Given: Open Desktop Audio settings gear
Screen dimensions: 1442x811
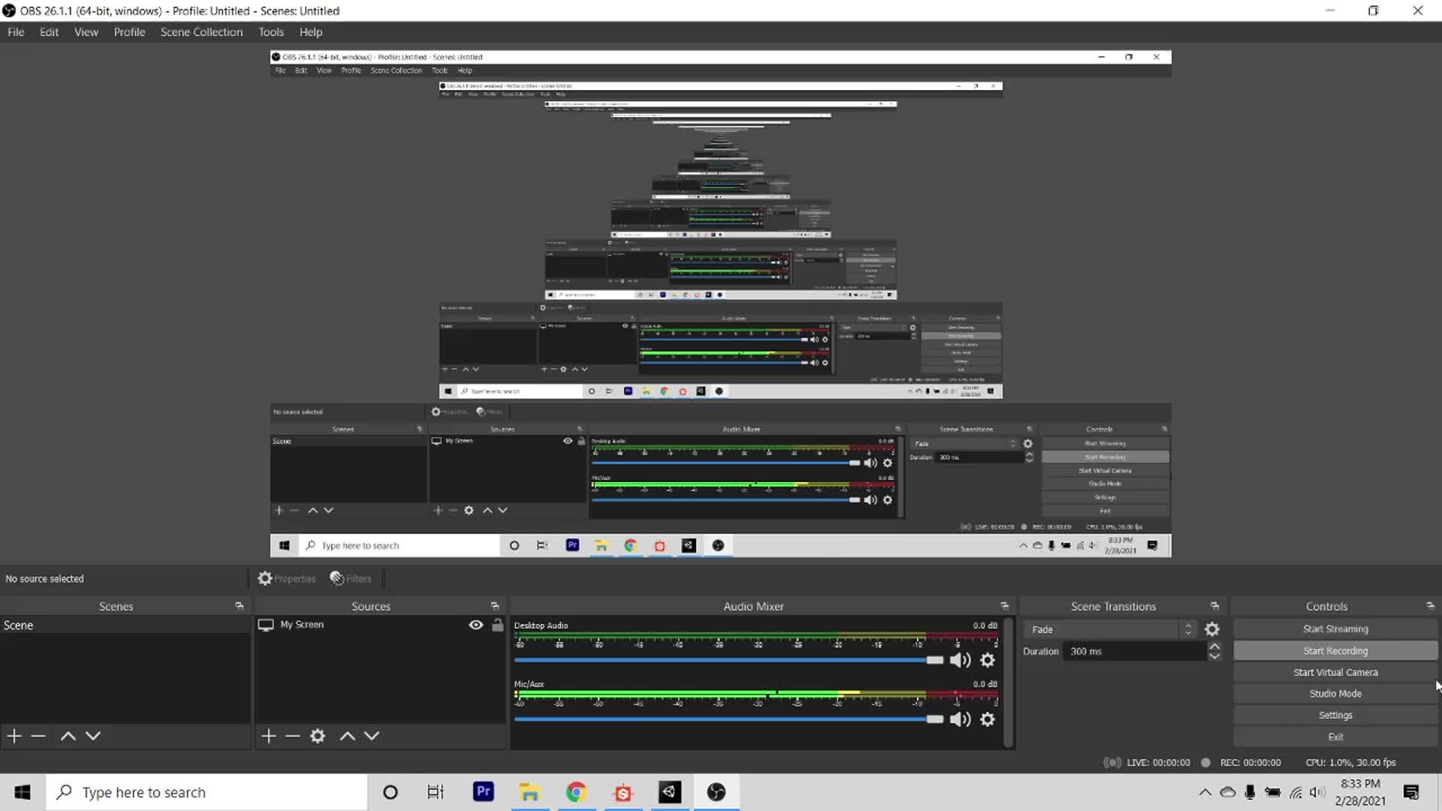Looking at the screenshot, I should (988, 660).
